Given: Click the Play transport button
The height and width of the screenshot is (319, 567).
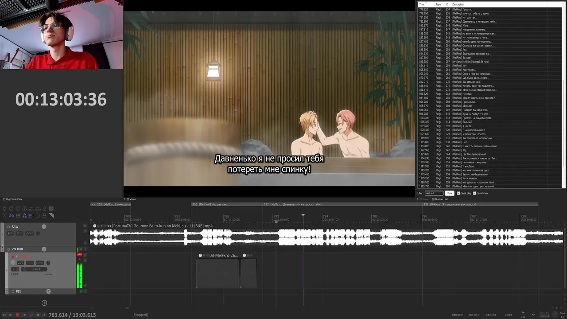Looking at the screenshot, I should (25, 315).
